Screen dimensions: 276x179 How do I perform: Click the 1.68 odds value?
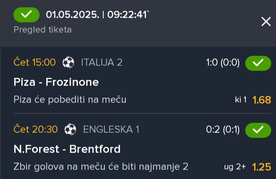[262, 100]
